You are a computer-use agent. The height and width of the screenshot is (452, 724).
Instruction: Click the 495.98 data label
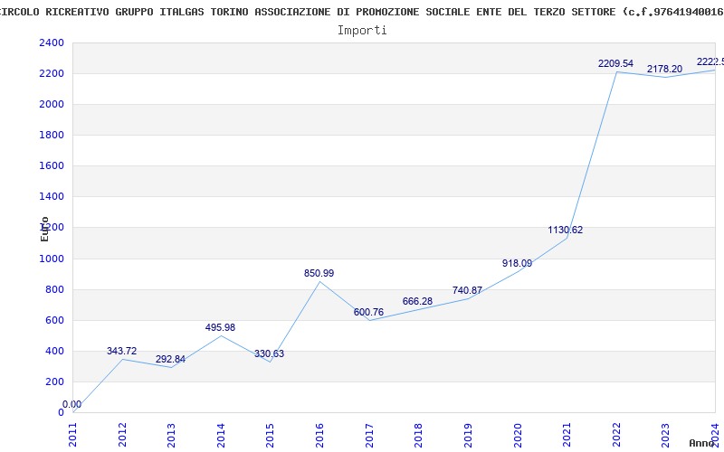[x=220, y=327]
